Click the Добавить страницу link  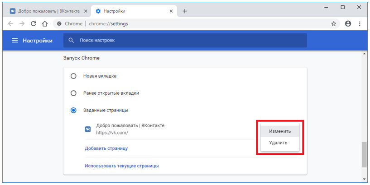point(106,148)
